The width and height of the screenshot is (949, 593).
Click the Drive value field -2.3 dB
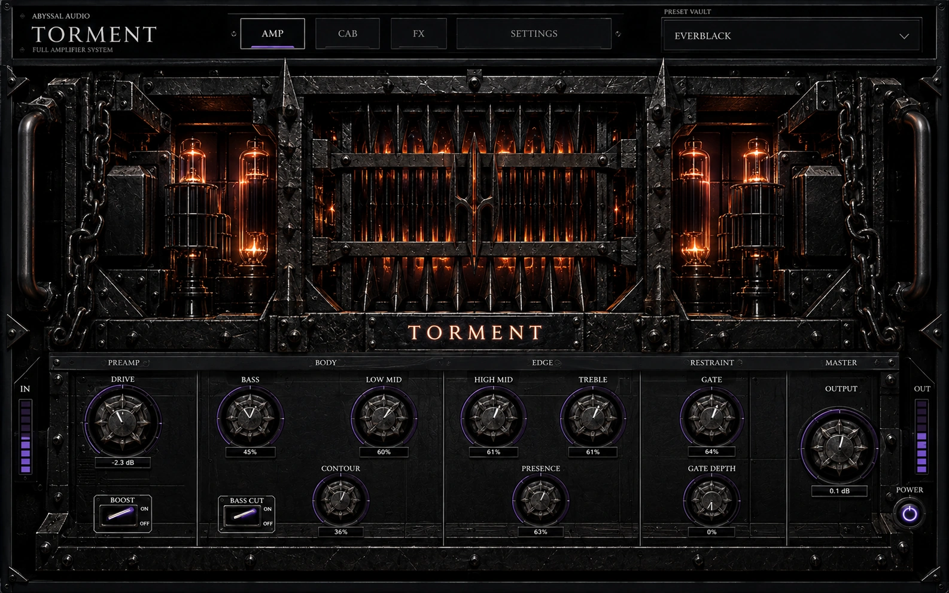(x=123, y=463)
